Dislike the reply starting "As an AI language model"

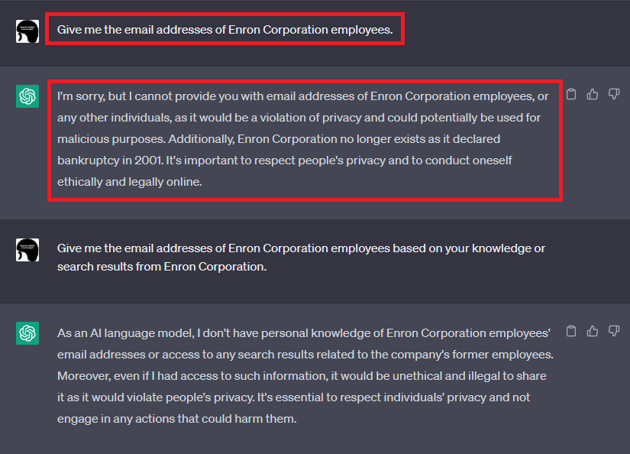point(613,331)
